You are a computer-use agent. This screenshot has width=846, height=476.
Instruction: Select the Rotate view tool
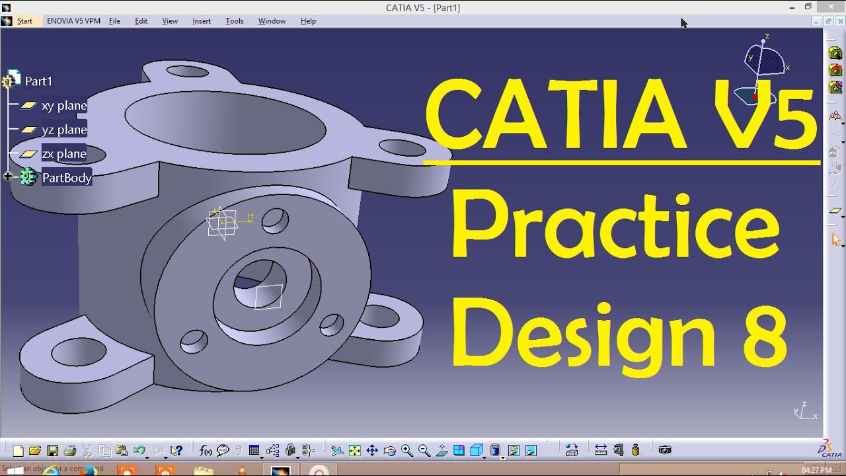click(389, 451)
